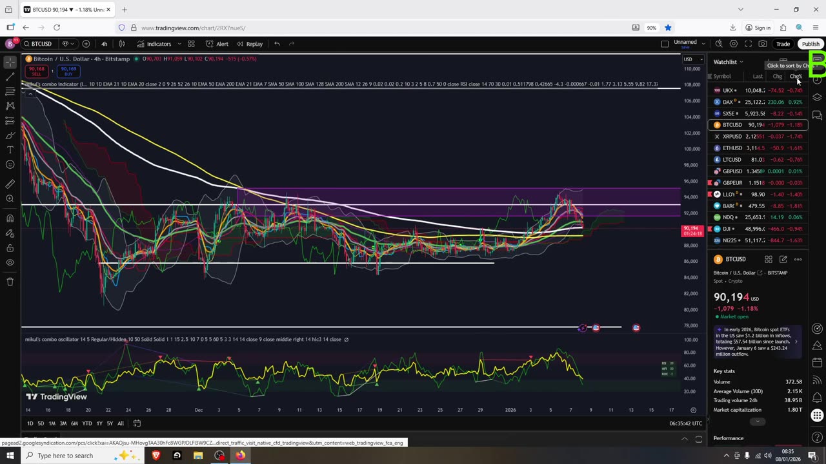
Task: Create a price Alert
Action: coord(217,44)
